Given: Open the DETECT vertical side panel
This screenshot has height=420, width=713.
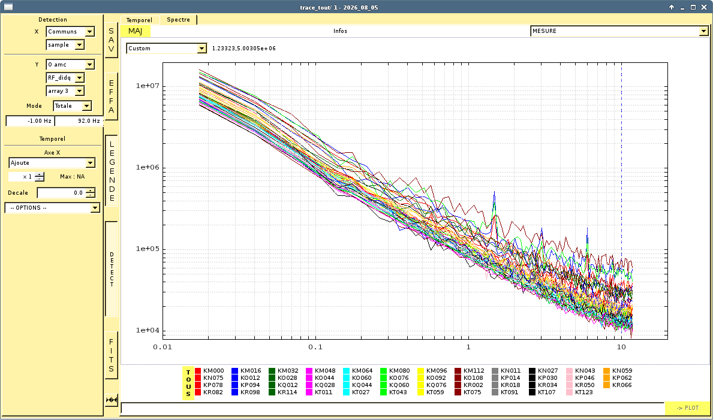Looking at the screenshot, I should [112, 269].
